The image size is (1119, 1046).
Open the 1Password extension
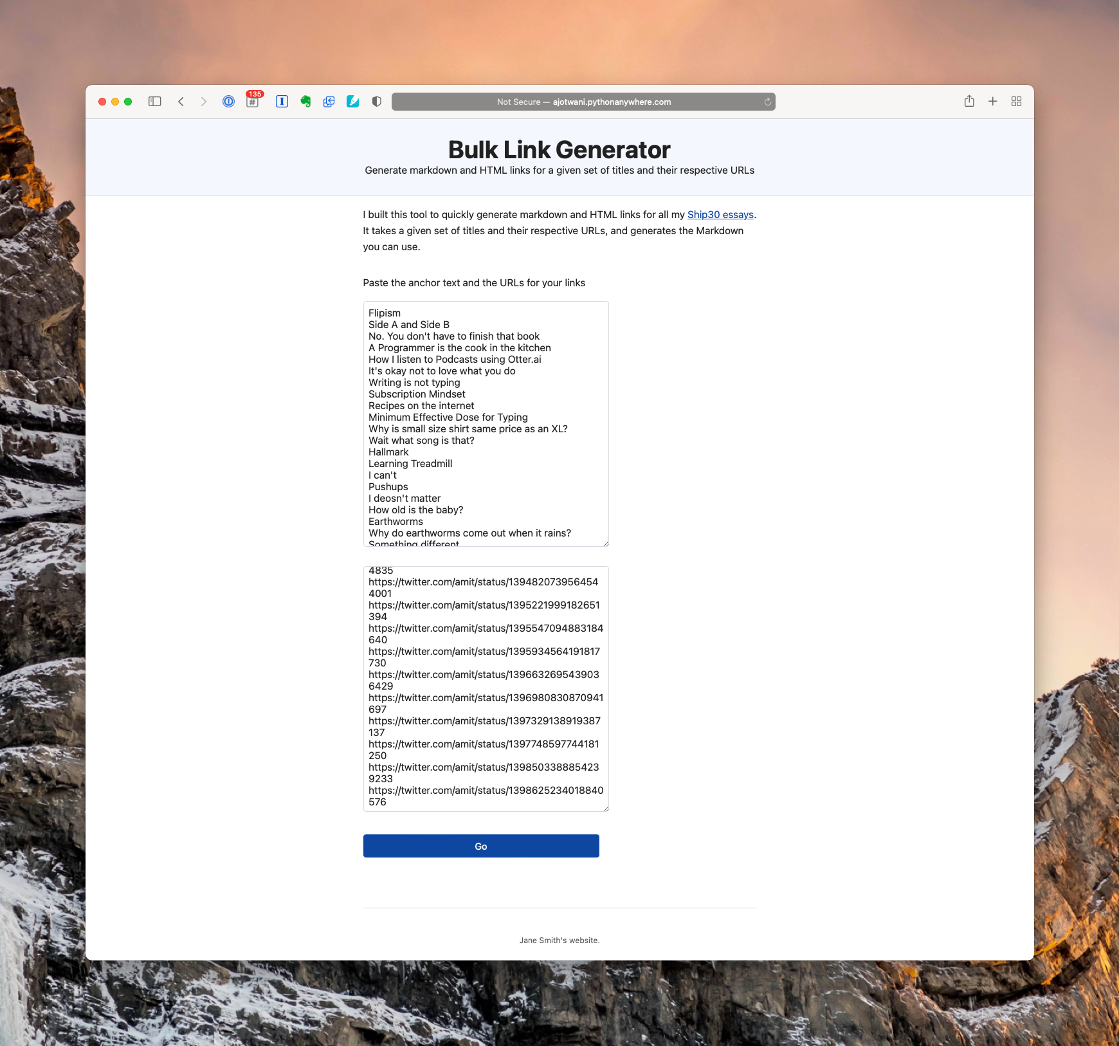[228, 102]
